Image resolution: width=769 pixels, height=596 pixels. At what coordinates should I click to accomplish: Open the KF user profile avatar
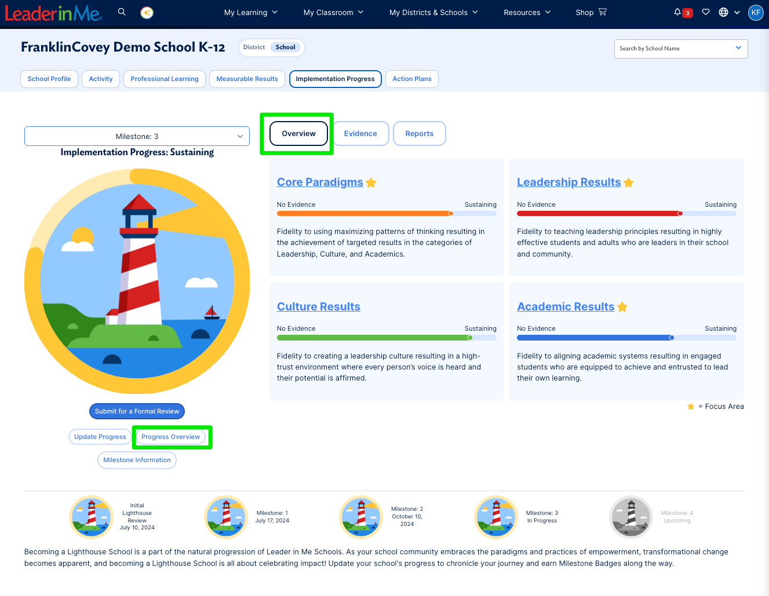click(x=756, y=12)
